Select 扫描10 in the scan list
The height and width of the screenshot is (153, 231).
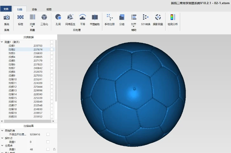[12, 79]
